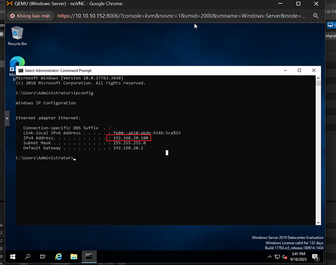Viewport: 336px width, 265px height.
Task: Click the network status tray icon
Action: click(x=277, y=257)
